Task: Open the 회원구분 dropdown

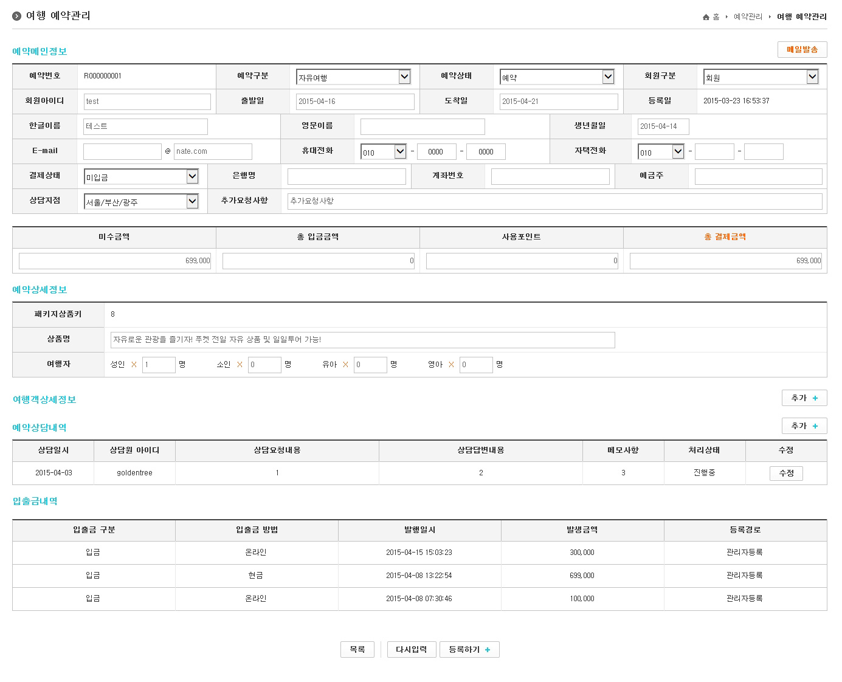Action: tap(761, 77)
